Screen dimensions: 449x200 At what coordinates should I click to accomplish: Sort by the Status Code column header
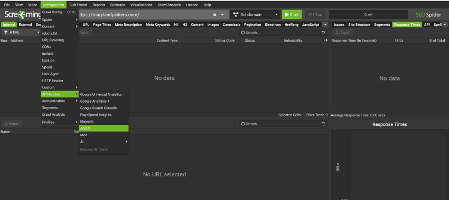point(225,41)
